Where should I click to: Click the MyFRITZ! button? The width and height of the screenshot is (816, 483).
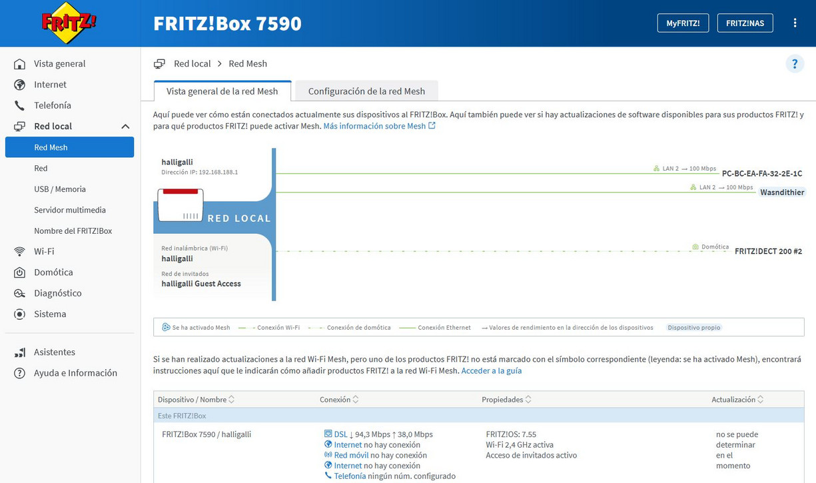(x=683, y=23)
